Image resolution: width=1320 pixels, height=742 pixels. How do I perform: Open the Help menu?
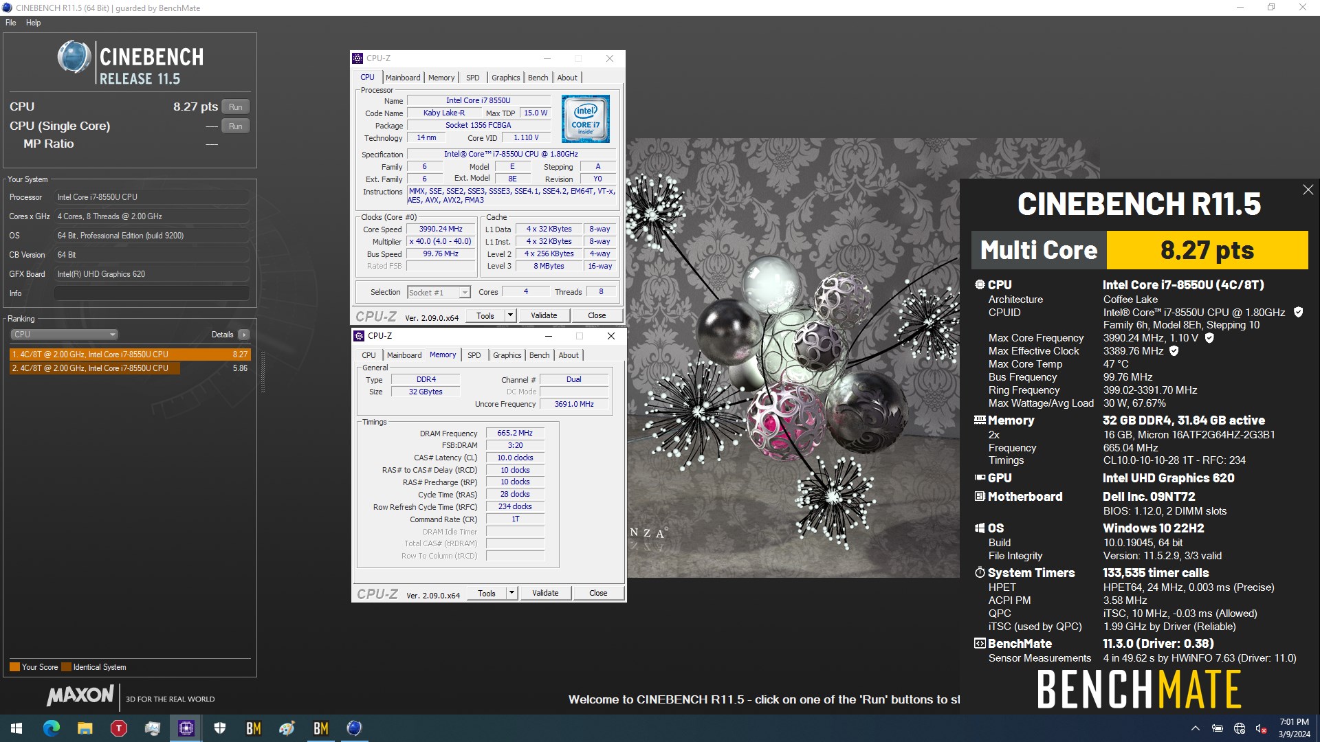click(33, 23)
